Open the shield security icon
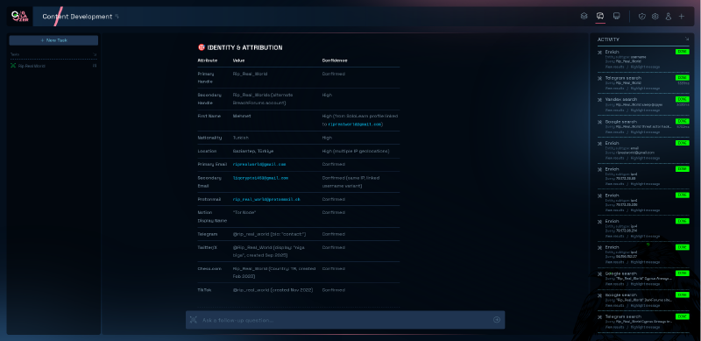The height and width of the screenshot is (341, 701). (x=642, y=17)
